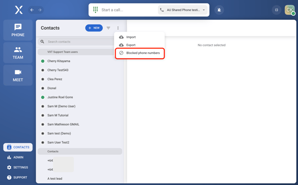Select CONTACTS in the sidebar
The width and height of the screenshot is (298, 185).
click(18, 147)
